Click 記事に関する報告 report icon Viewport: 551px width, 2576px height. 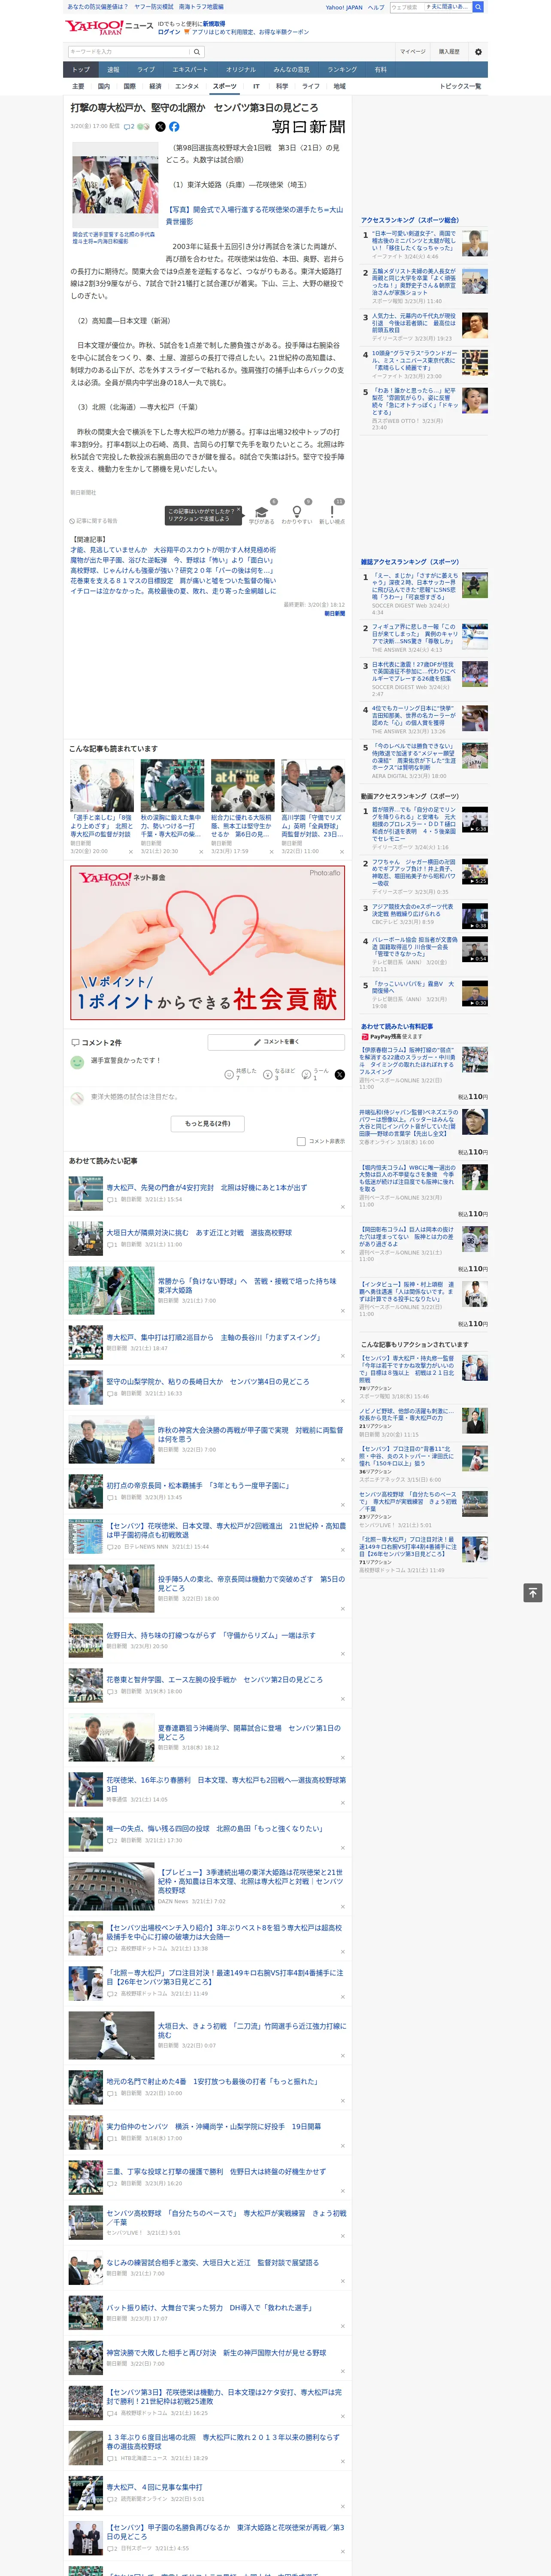click(93, 521)
